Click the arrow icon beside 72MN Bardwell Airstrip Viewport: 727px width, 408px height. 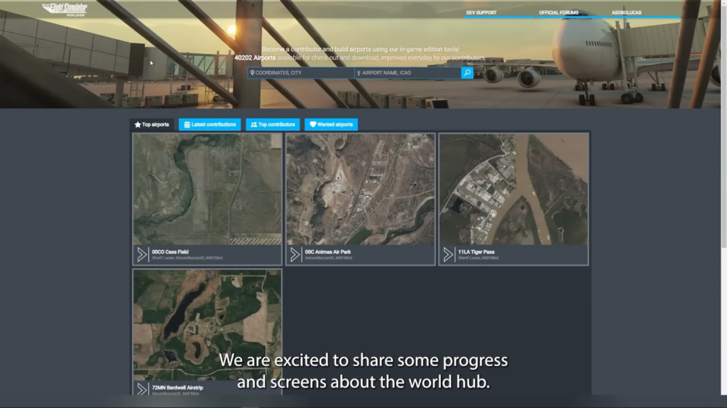[x=142, y=390]
